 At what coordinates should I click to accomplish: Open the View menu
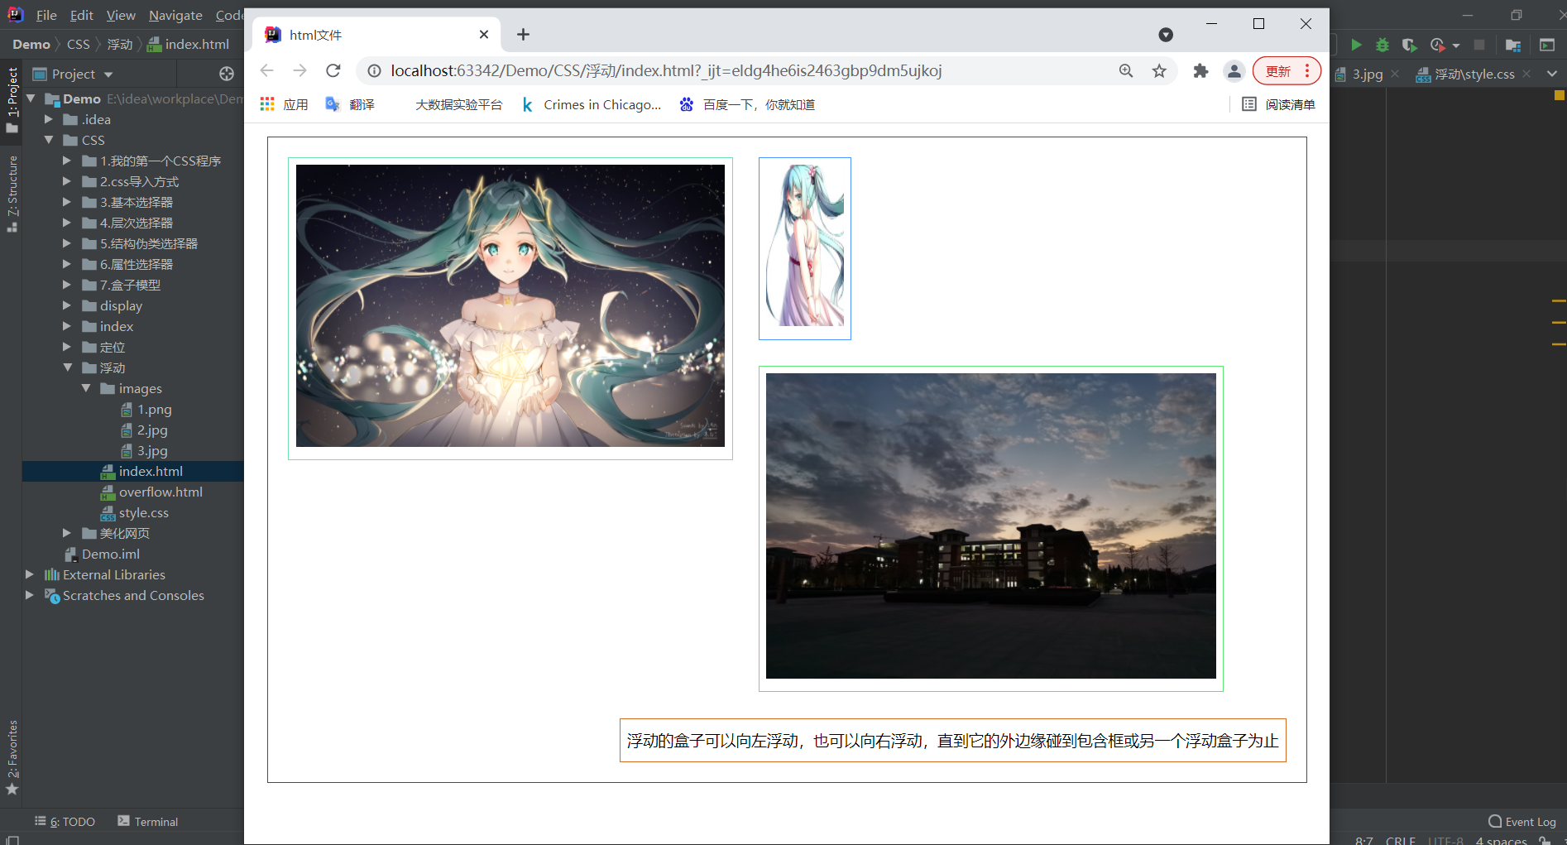[121, 15]
